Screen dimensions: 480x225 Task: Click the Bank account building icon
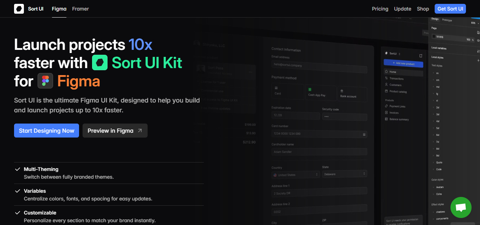tap(342, 91)
